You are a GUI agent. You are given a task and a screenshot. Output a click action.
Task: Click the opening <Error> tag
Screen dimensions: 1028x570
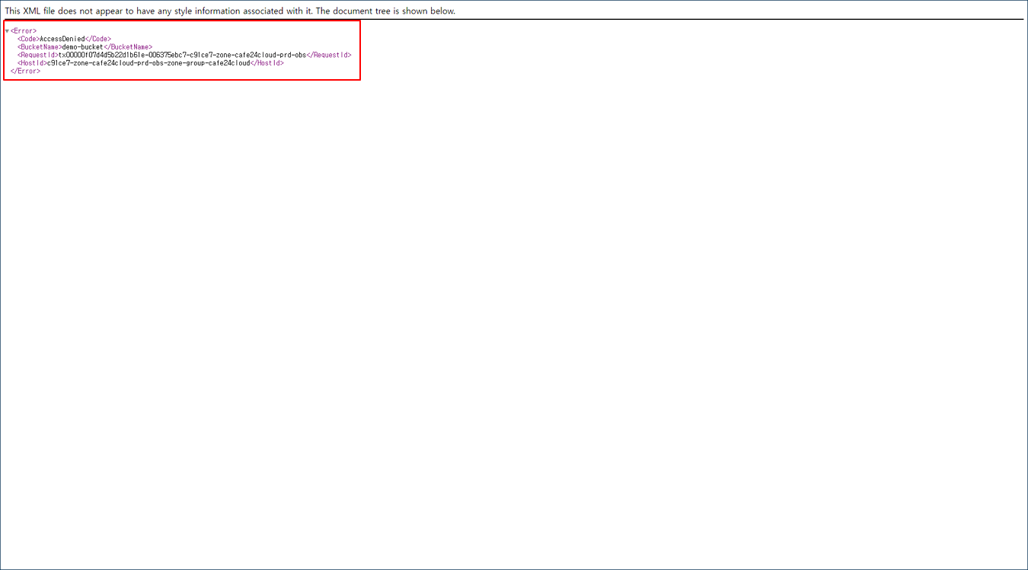point(24,31)
